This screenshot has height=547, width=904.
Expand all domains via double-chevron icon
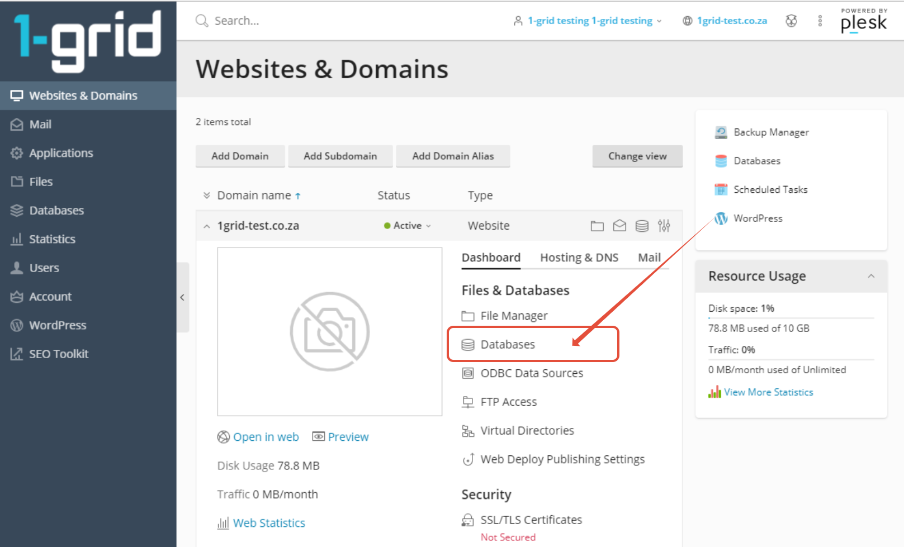coord(207,195)
